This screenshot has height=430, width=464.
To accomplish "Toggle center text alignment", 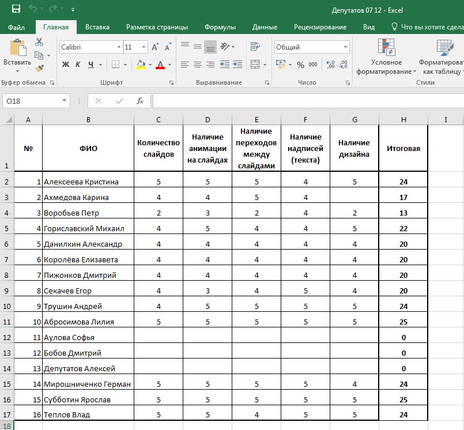I will (x=198, y=65).
